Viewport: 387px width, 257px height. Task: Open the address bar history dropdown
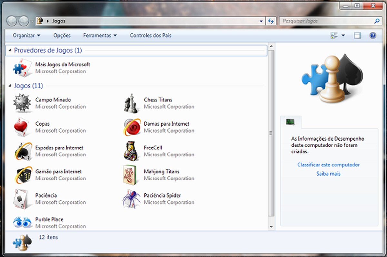[x=261, y=21]
